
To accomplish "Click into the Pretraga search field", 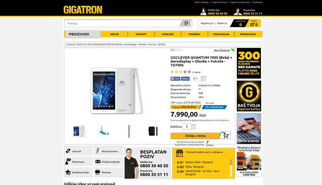I will (122, 23).
